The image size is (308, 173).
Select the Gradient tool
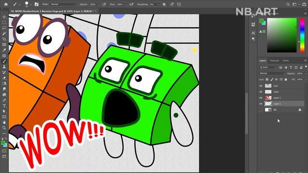pos(4,83)
